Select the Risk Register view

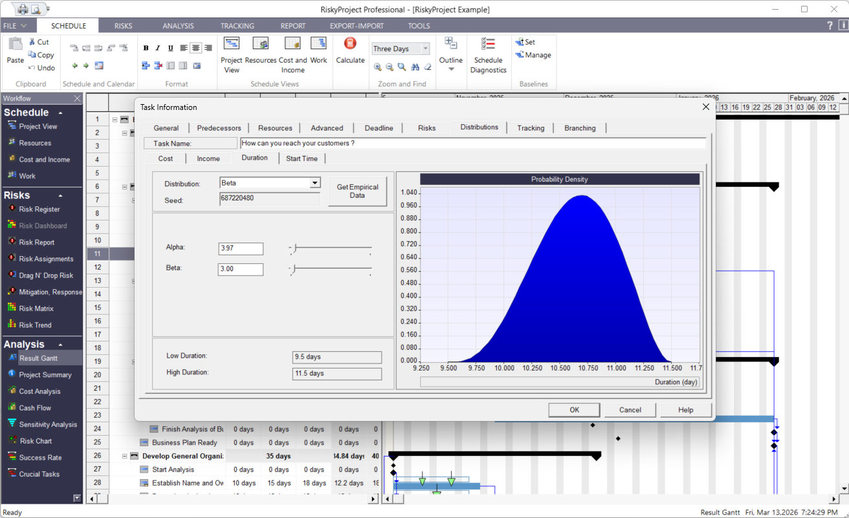(x=39, y=209)
